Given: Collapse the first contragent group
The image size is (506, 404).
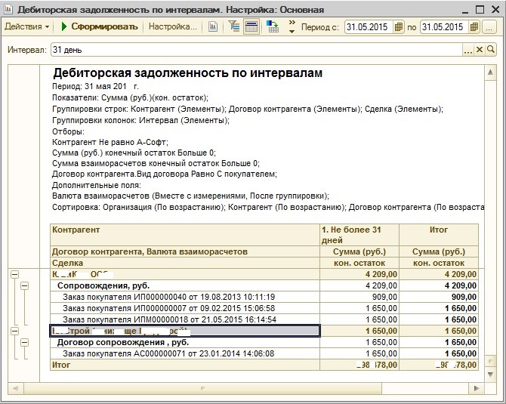Looking at the screenshot, I should click(x=15, y=274).
